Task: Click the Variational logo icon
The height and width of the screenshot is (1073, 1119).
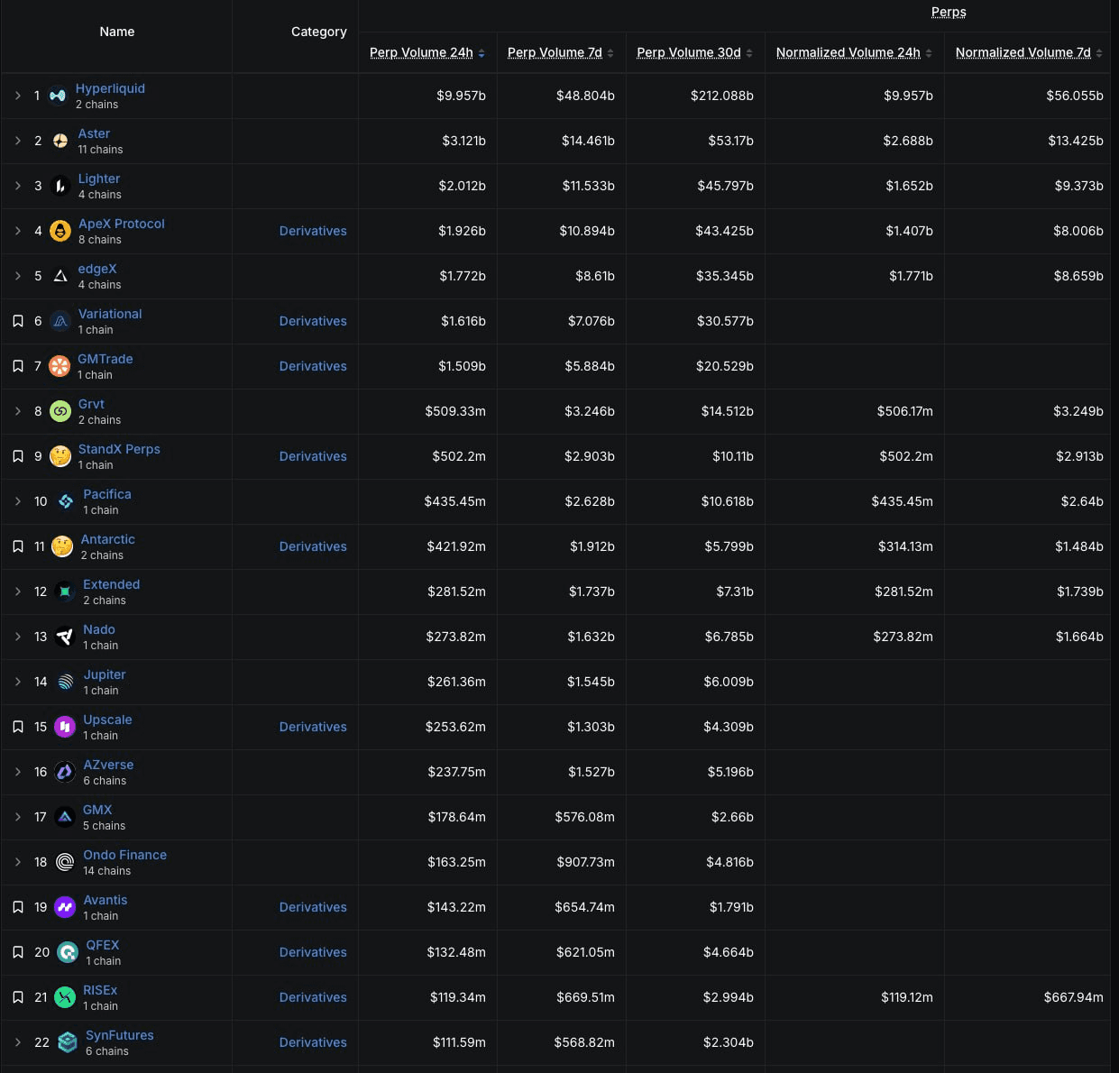Action: tap(60, 321)
